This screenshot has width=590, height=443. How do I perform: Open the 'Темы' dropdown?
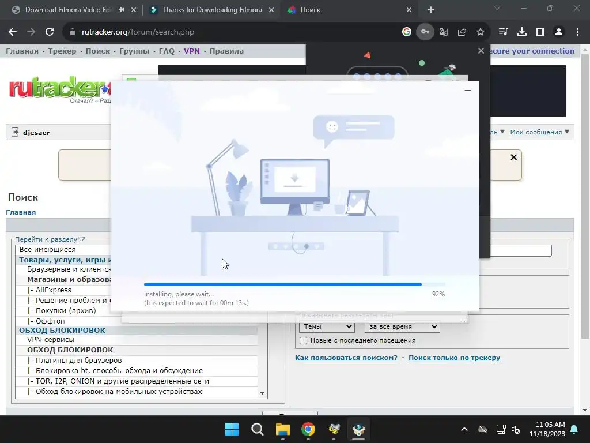point(327,326)
